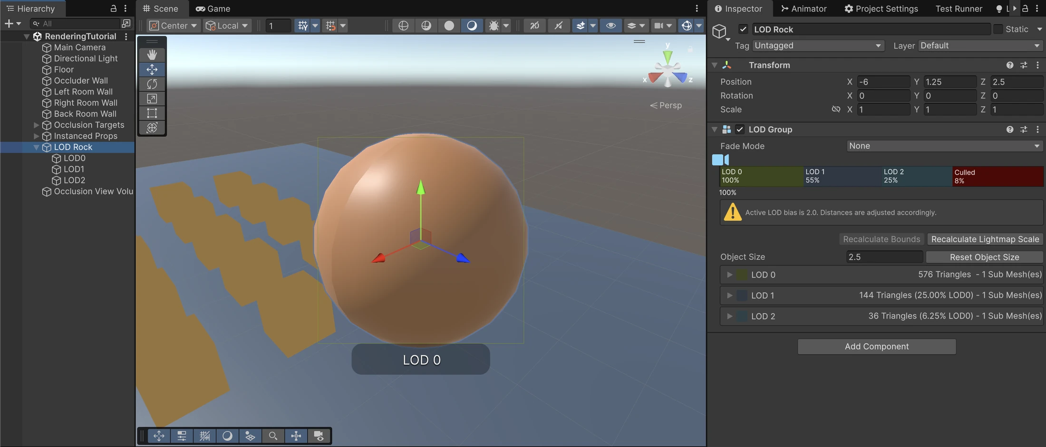Open the Hierarchy create (plus) menu
This screenshot has height=447, width=1046.
tap(12, 23)
